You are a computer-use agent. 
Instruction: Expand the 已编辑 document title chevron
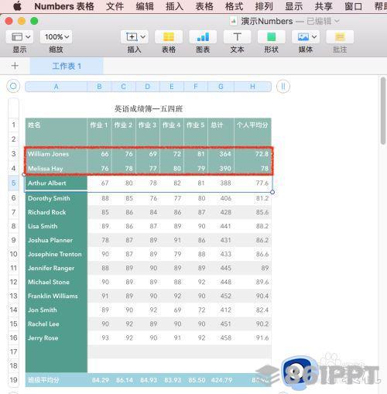pos(337,21)
